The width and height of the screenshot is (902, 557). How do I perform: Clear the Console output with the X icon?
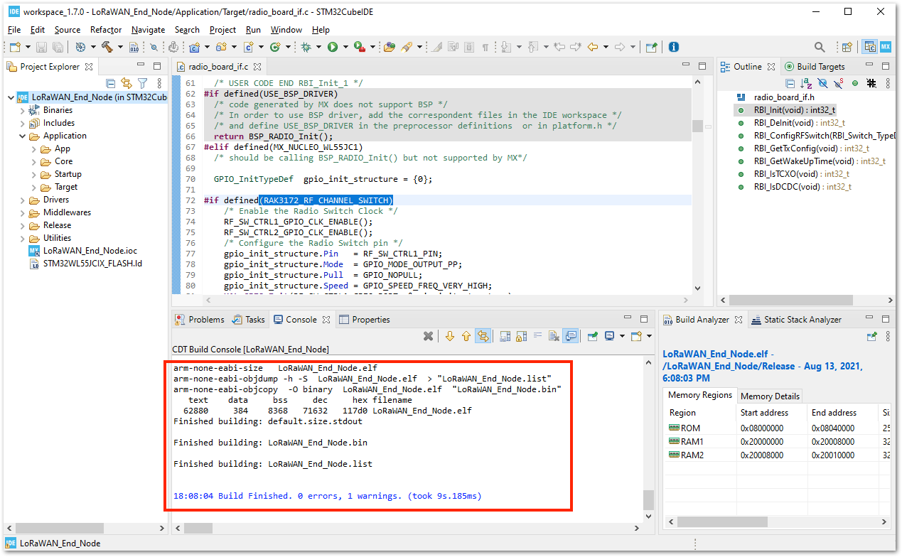point(428,335)
